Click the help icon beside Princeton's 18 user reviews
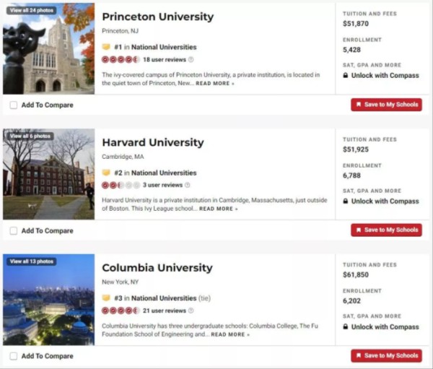 coord(191,59)
